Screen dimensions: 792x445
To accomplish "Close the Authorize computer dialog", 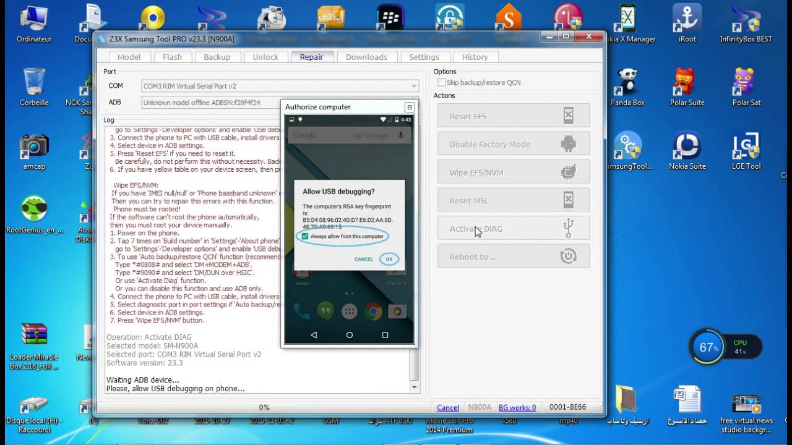I will pos(409,107).
